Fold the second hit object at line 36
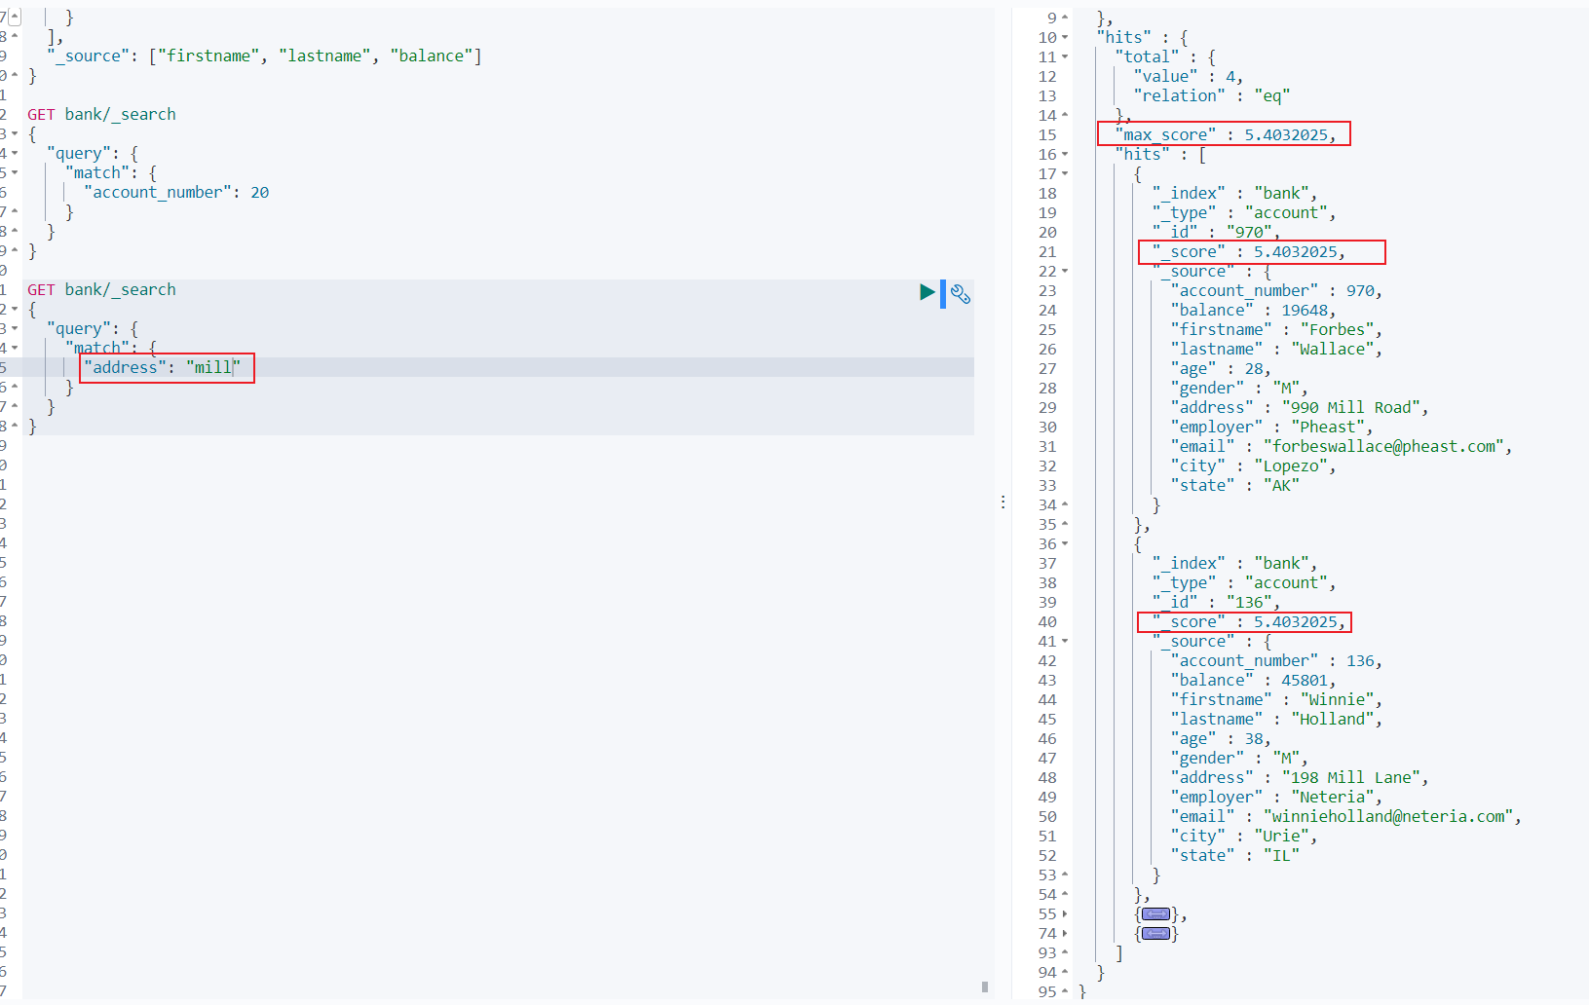 point(1065,543)
